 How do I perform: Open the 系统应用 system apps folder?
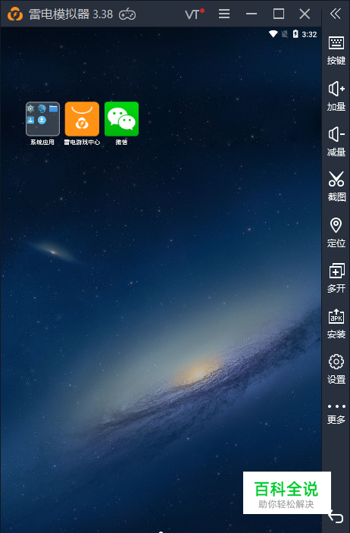pos(42,119)
